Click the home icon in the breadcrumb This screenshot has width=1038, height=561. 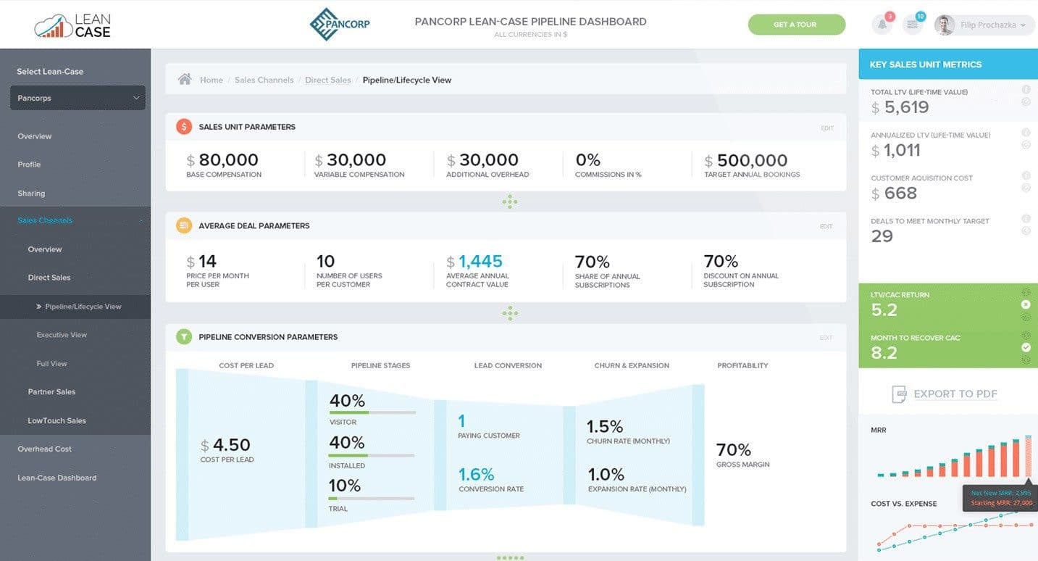coord(184,79)
